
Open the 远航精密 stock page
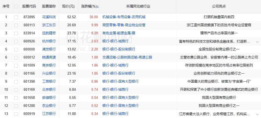click(49, 33)
